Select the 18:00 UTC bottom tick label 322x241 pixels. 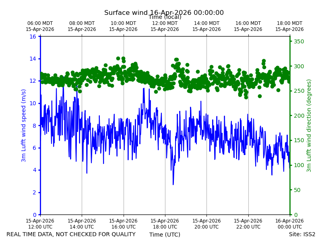coord(165,224)
